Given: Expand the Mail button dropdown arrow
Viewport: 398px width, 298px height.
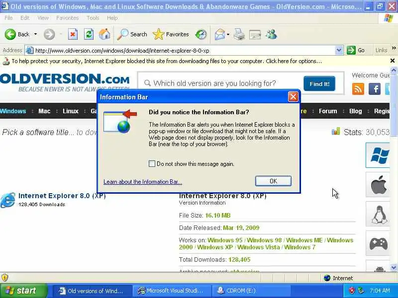Looking at the screenshot, I should (228, 34).
